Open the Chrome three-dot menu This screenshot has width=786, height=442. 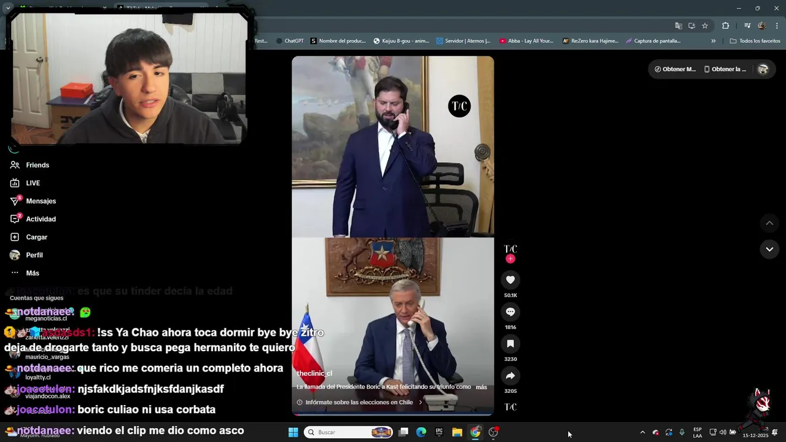777,26
